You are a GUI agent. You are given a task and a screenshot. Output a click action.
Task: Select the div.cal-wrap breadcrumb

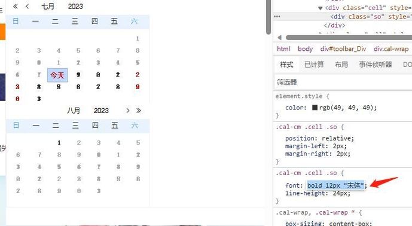coord(391,49)
